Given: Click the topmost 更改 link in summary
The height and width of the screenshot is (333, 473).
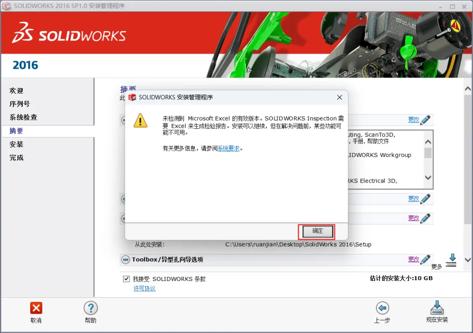Looking at the screenshot, I should [x=413, y=120].
